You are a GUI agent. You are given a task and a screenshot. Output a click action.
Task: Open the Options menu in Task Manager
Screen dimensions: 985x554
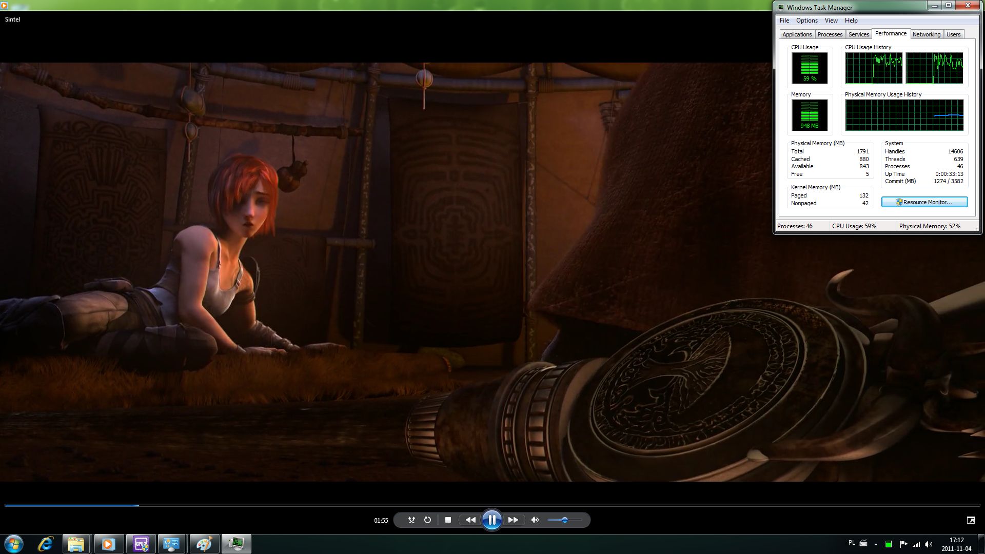(807, 21)
